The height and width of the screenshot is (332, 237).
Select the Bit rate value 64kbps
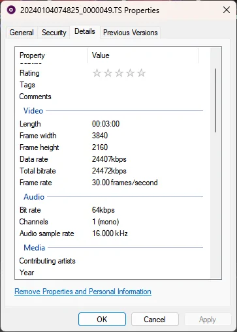click(x=103, y=210)
